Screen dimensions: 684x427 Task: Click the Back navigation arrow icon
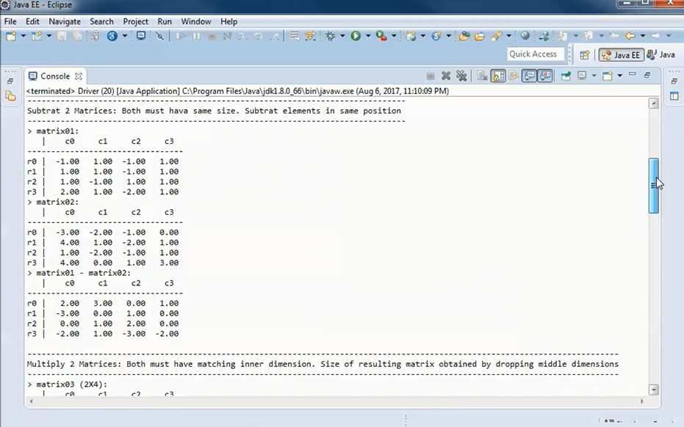pyautogui.click(x=630, y=36)
